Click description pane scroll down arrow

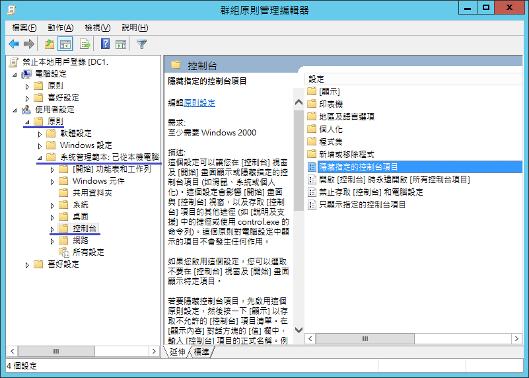pyautogui.click(x=299, y=330)
